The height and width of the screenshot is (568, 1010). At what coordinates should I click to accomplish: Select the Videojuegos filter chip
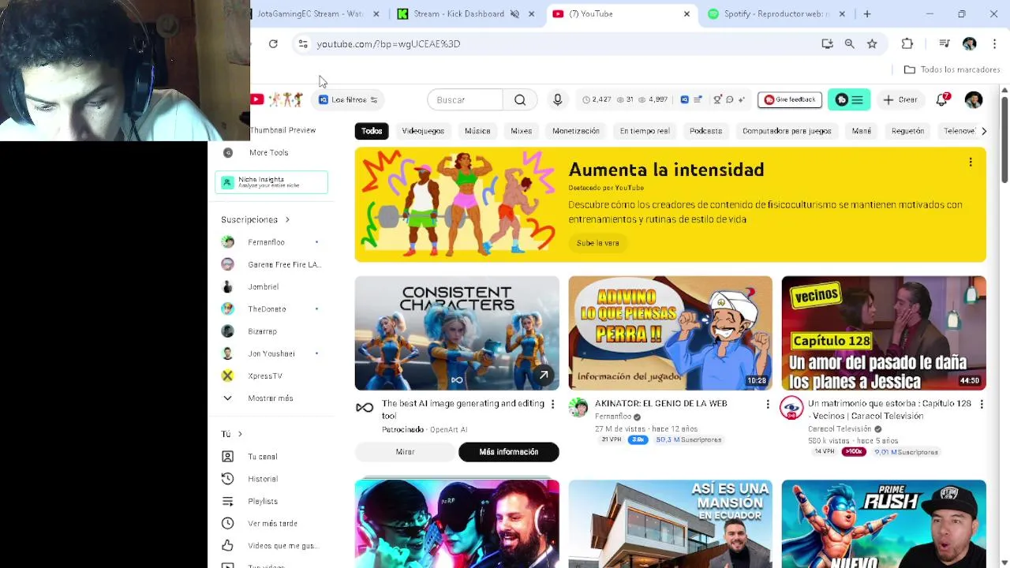(x=423, y=131)
